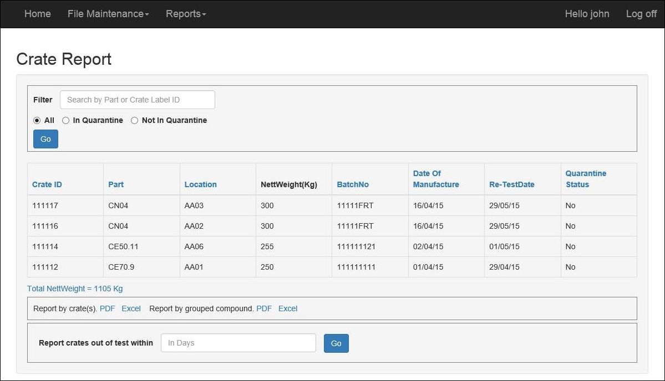Image resolution: width=665 pixels, height=381 pixels.
Task: Sort by the Location column header
Action: tap(200, 184)
